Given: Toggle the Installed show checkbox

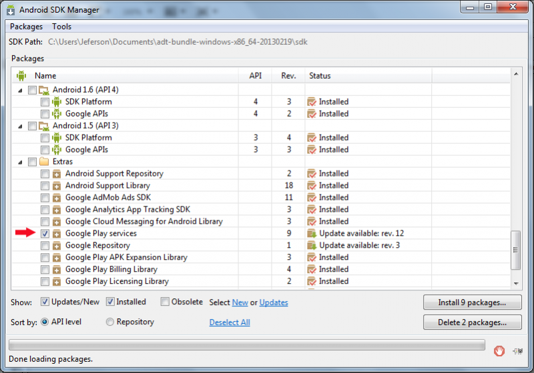Looking at the screenshot, I should coord(110,301).
